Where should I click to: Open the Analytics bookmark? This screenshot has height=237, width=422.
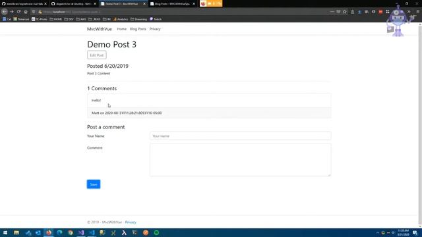point(121,19)
